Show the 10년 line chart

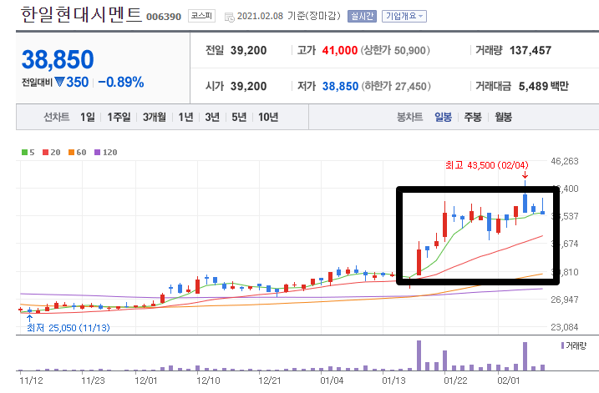[268, 117]
